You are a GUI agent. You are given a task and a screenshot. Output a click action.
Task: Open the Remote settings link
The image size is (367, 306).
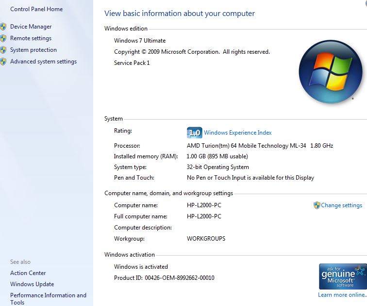(31, 38)
